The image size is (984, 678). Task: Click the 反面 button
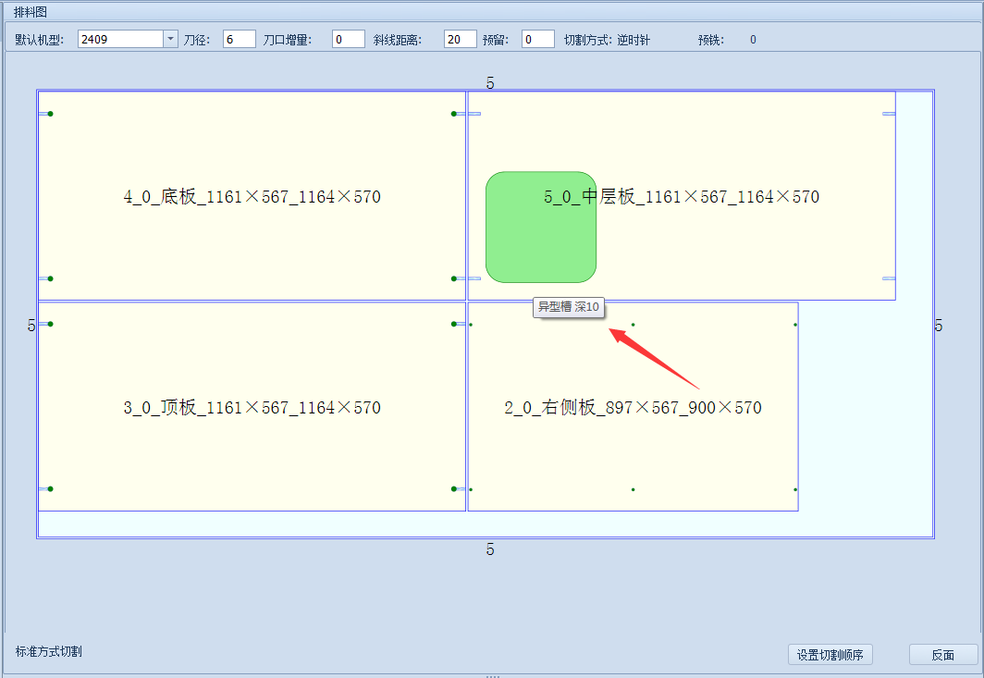point(944,654)
